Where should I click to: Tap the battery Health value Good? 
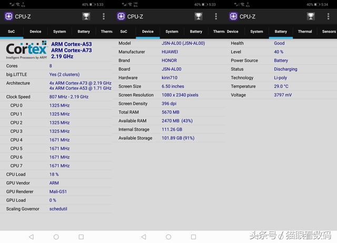(279, 43)
